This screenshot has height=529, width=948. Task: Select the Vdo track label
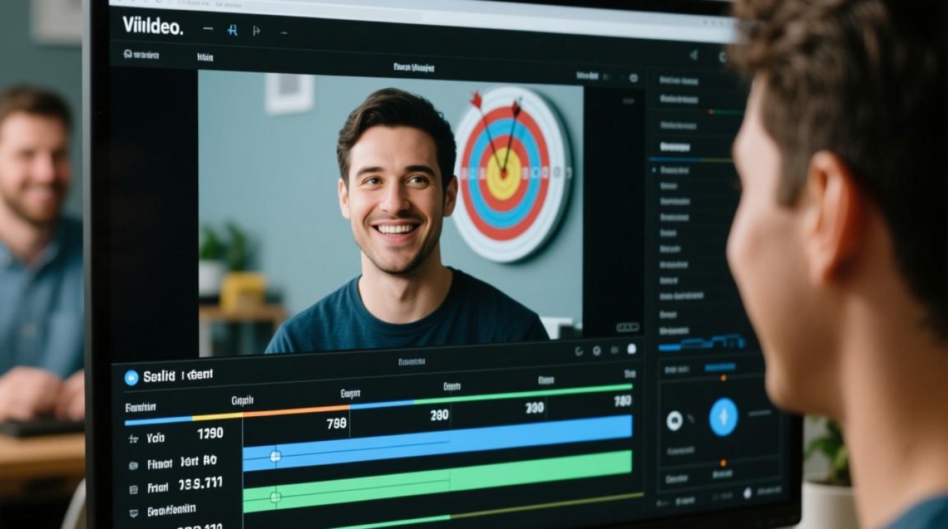[x=155, y=438]
